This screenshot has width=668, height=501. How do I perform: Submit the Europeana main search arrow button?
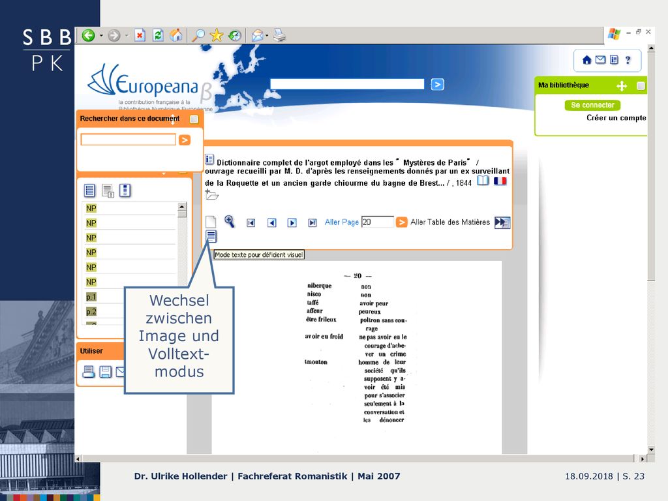pyautogui.click(x=438, y=84)
